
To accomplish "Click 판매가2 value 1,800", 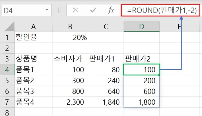I will pyautogui.click(x=142, y=102).
